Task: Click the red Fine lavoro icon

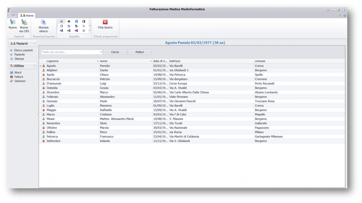Action: coord(105,22)
